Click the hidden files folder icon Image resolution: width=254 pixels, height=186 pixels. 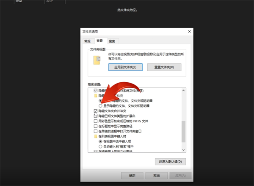[95, 96]
